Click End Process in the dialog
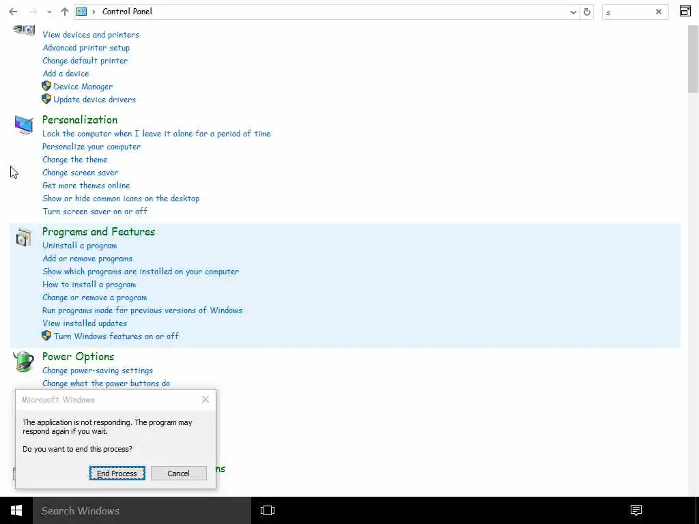 (117, 474)
